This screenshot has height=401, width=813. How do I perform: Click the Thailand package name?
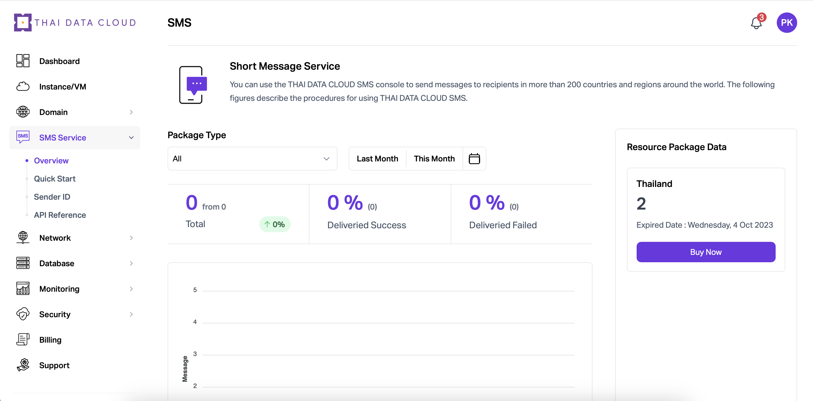[x=654, y=184]
